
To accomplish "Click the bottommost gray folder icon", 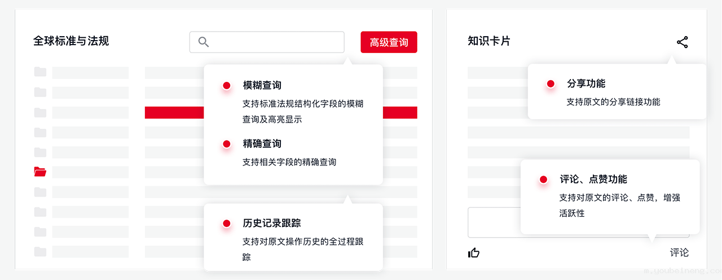I will point(40,252).
